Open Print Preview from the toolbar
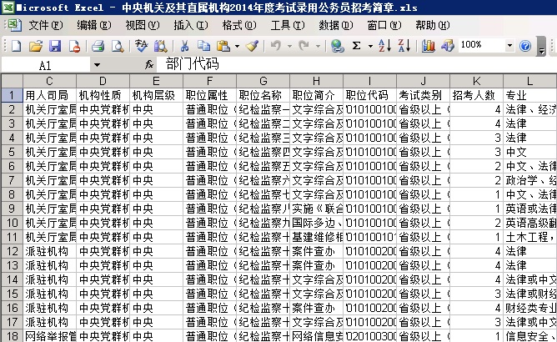Screen dimensions: 557x342 coord(116,46)
